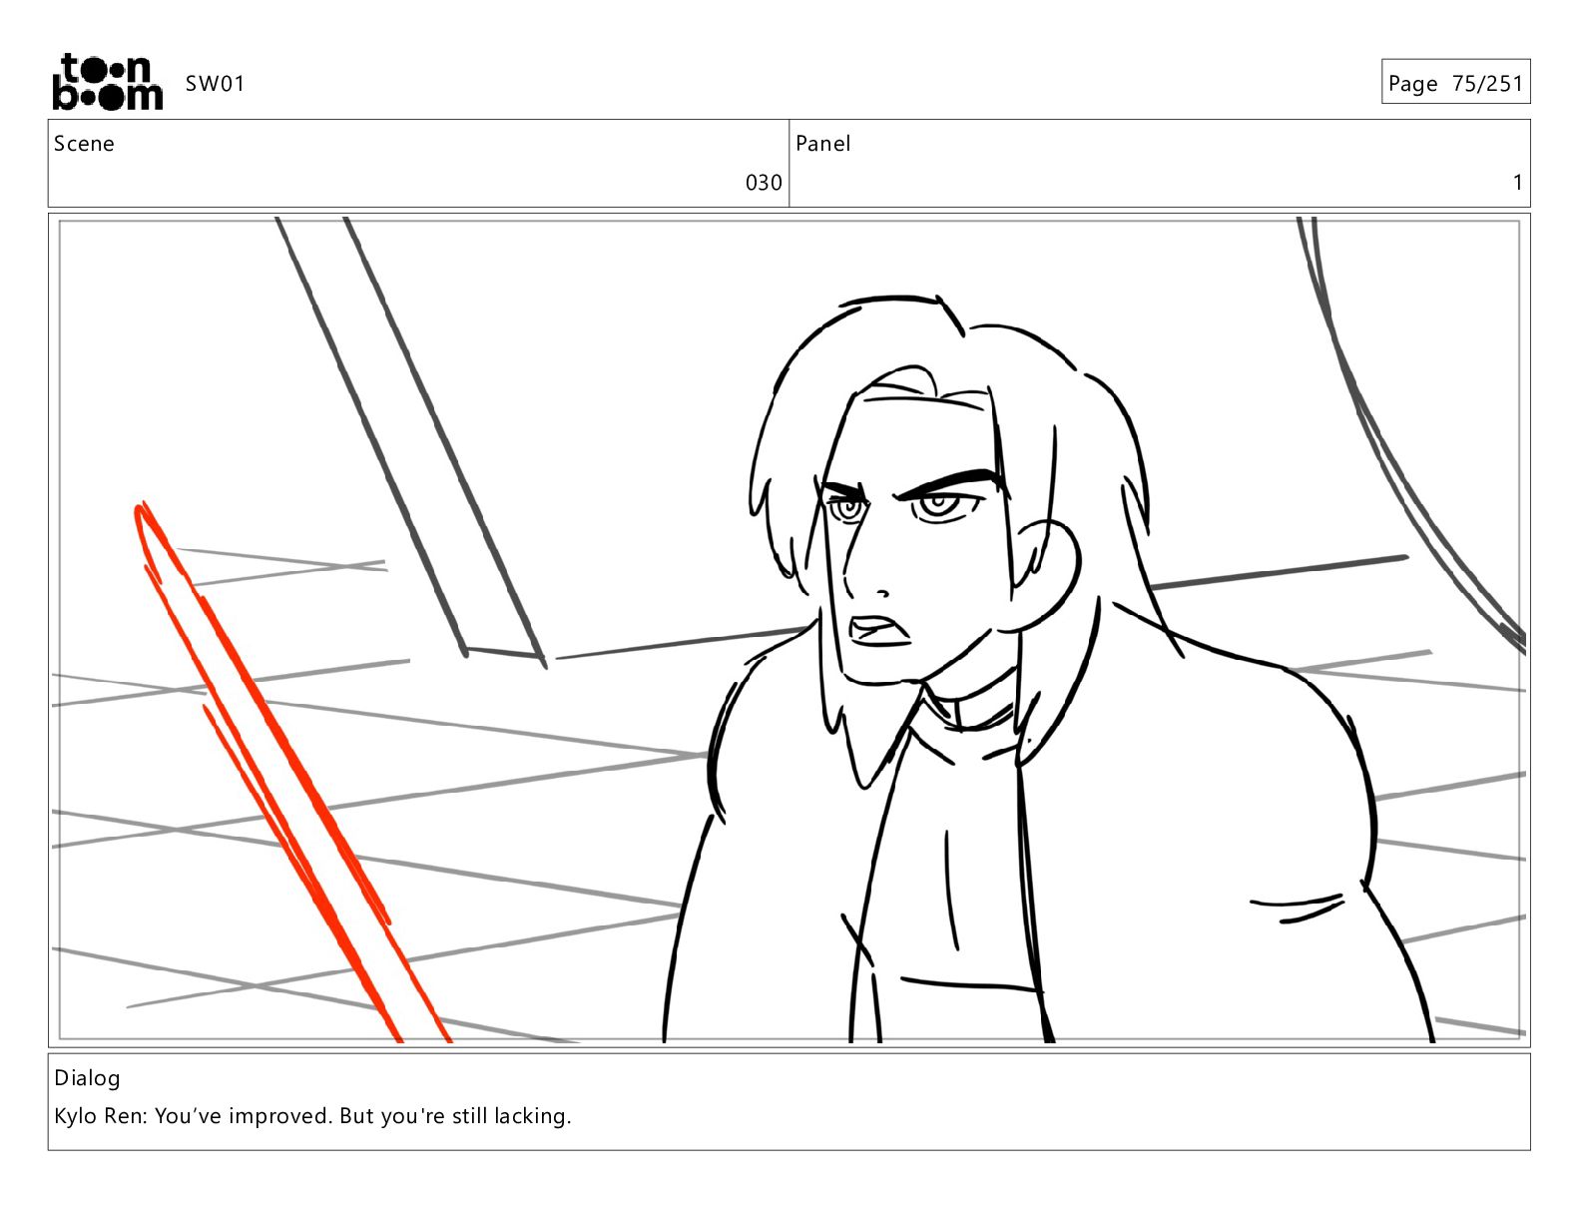This screenshot has width=1581, height=1222.
Task: Click the storyboard panel drawing of Kylo Ren
Action: coord(789,630)
